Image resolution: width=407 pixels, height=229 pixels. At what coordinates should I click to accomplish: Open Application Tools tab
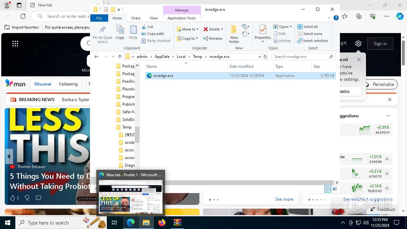tap(182, 18)
